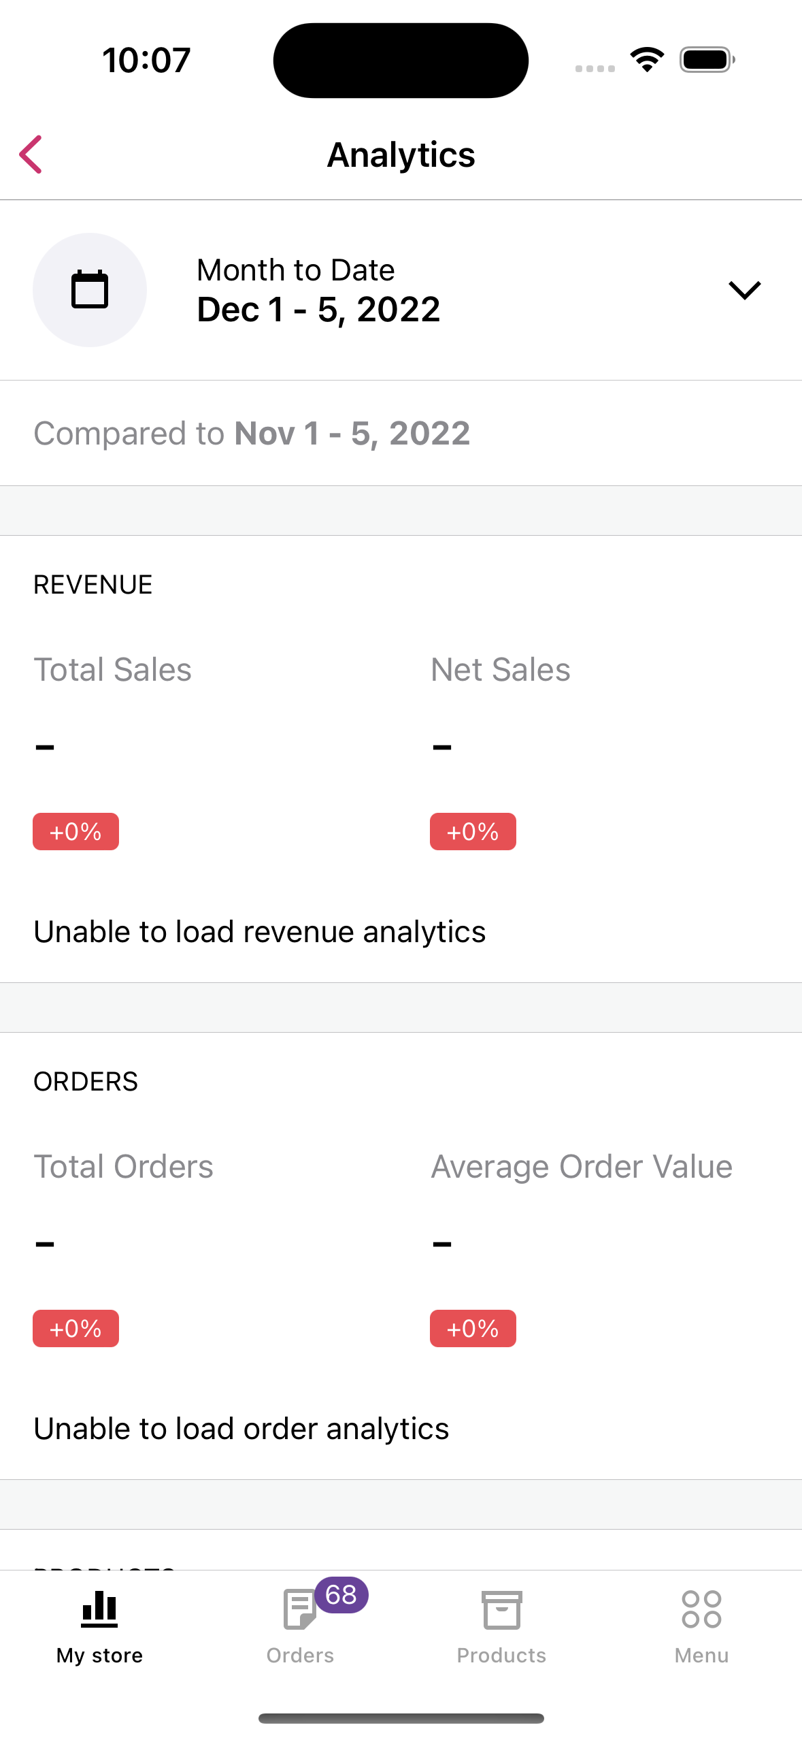The image size is (802, 1740).
Task: Tap Total Sales +0% badge
Action: pos(76,831)
